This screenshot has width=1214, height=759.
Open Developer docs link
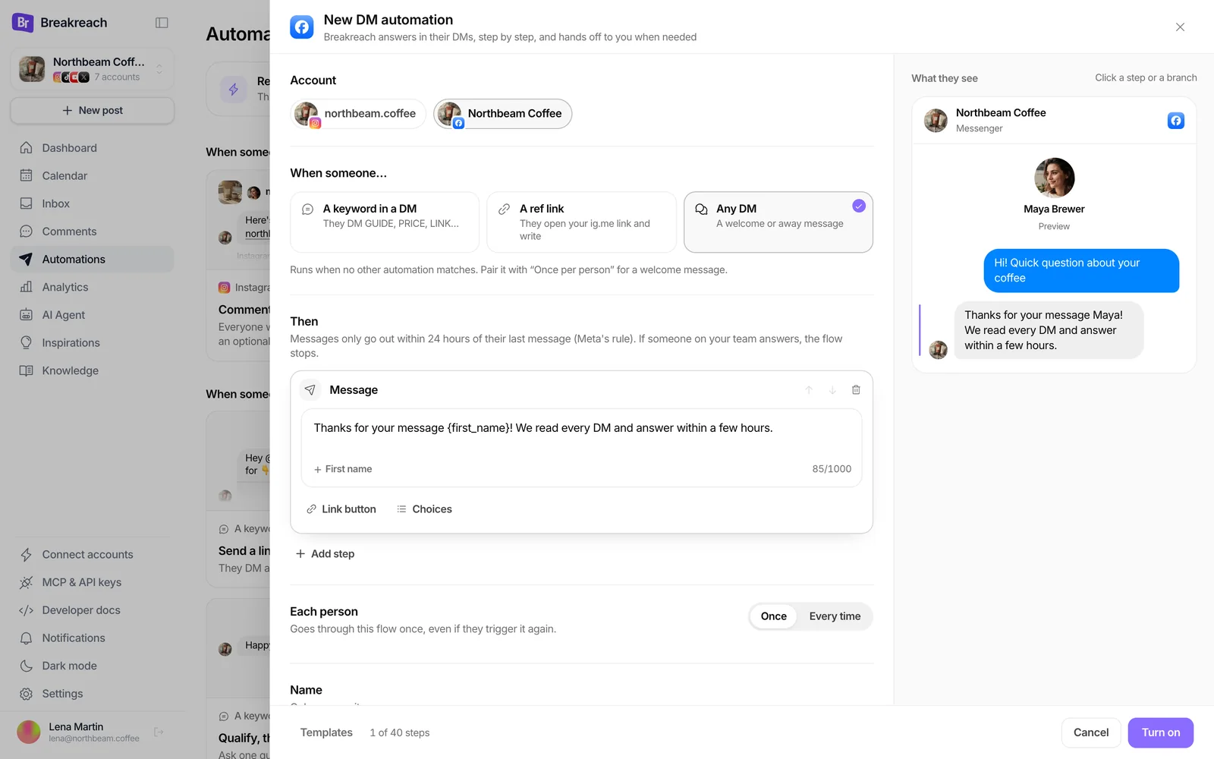tap(92, 610)
